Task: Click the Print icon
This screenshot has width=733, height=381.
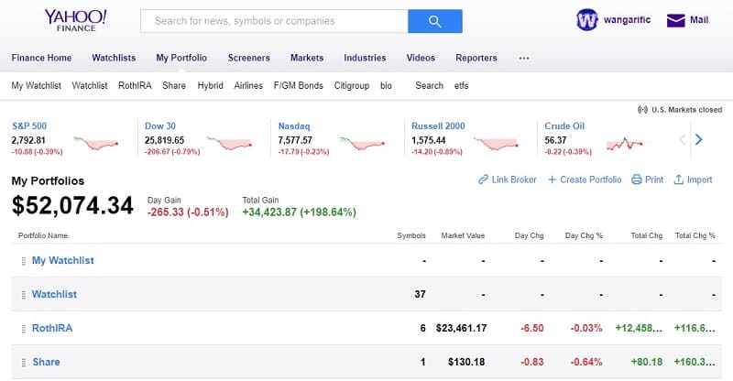Action: point(636,180)
